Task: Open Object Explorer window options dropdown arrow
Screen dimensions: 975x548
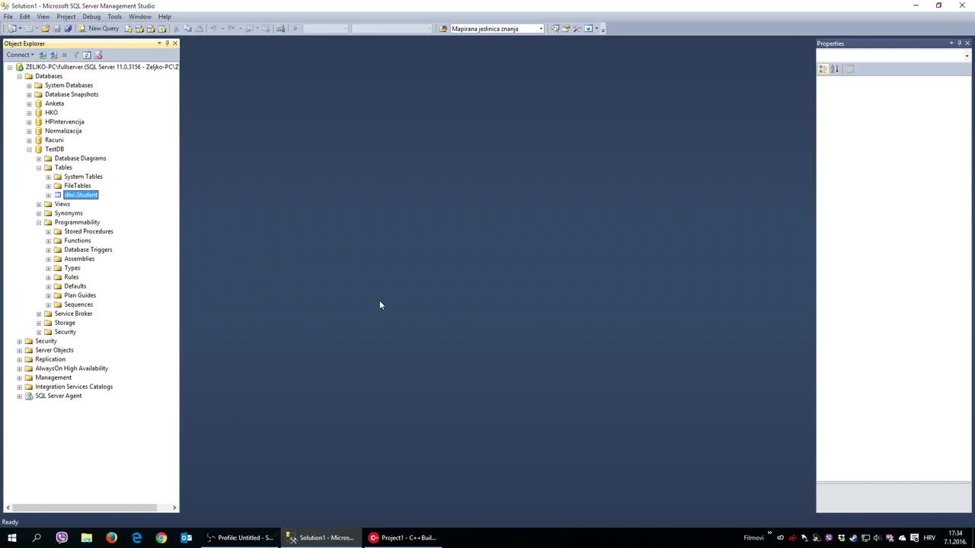Action: click(x=159, y=43)
